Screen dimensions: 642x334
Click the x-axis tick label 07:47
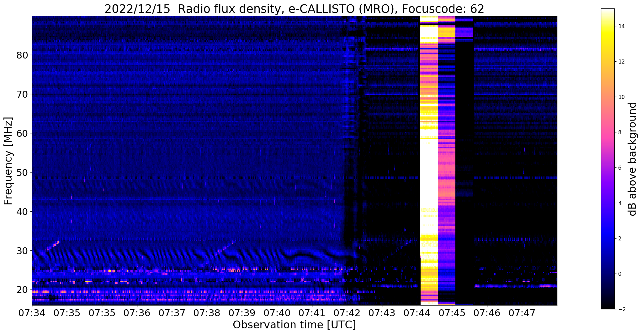click(522, 313)
